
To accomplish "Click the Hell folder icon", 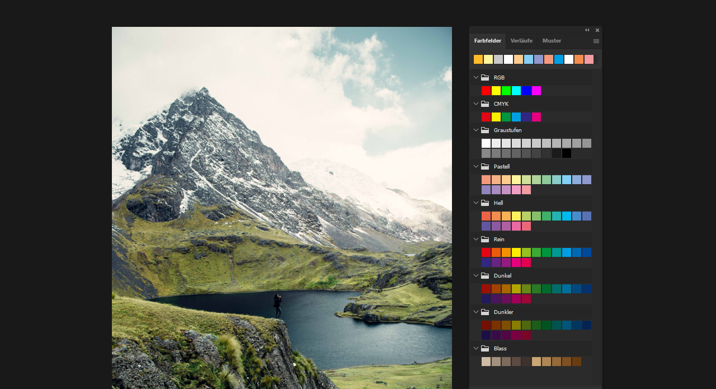I will click(485, 203).
